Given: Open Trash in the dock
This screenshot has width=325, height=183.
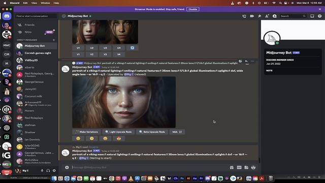Looking at the screenshot, I should pyautogui.click(x=271, y=178).
